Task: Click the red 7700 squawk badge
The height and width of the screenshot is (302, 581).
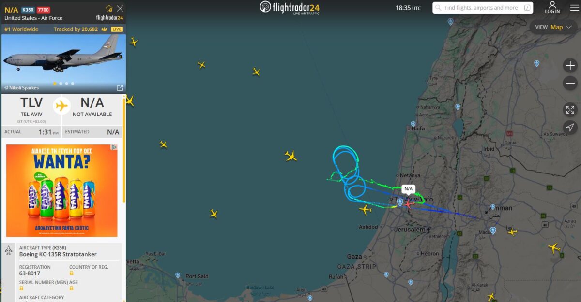Action: pyautogui.click(x=44, y=10)
